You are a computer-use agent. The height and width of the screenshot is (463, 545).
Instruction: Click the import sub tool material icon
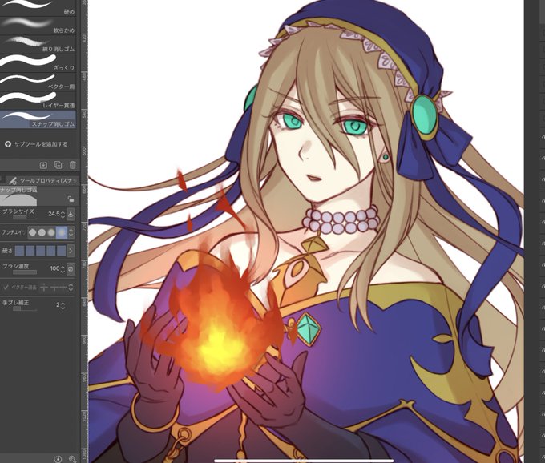[43, 165]
